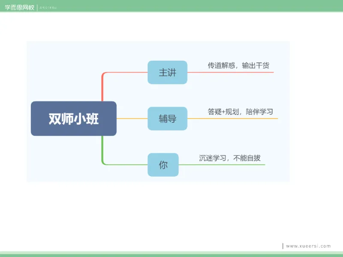Select the 辅导 node
This screenshot has height=257, width=343.
pos(167,119)
